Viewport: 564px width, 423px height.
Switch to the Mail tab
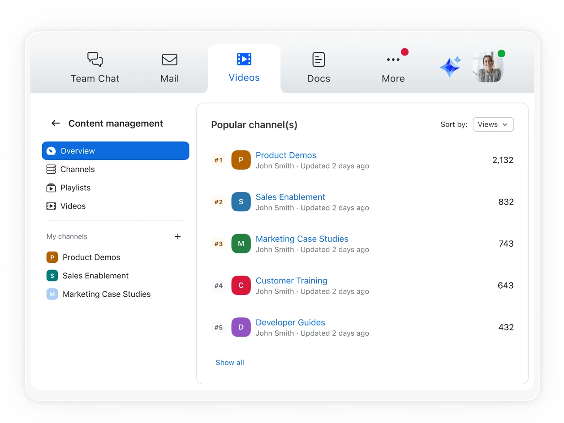(x=169, y=68)
